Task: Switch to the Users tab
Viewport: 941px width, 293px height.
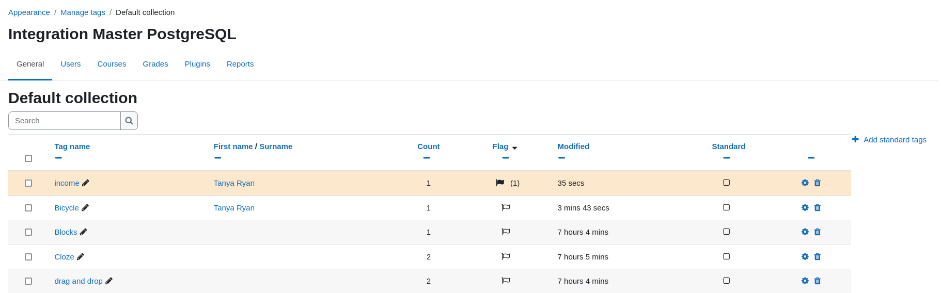Action: (x=71, y=64)
